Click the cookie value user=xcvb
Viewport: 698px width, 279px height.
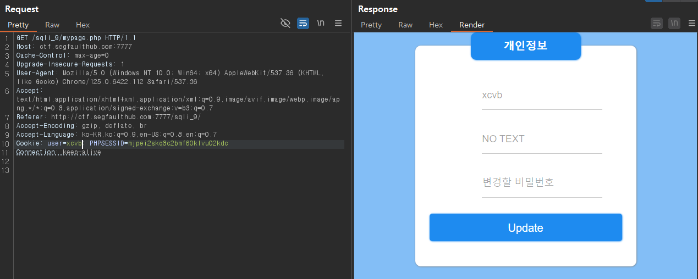click(64, 143)
